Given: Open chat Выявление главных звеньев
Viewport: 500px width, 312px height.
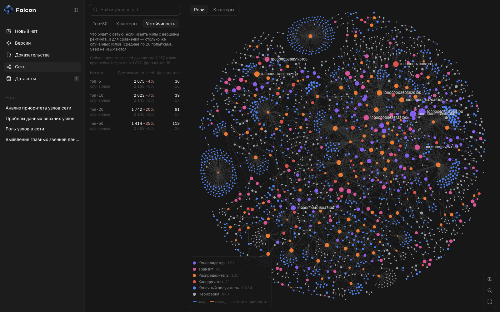Looking at the screenshot, I should (x=42, y=139).
